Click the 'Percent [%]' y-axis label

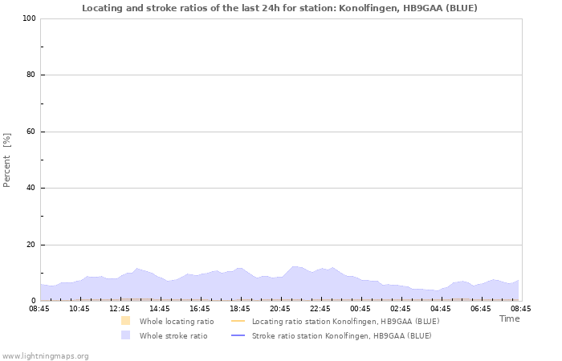[7, 160]
